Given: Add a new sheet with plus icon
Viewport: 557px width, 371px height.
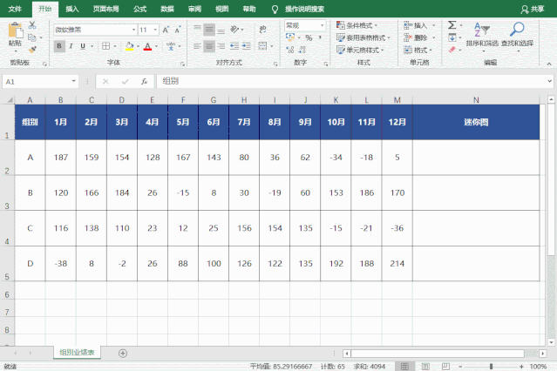Looking at the screenshot, I should pos(123,353).
